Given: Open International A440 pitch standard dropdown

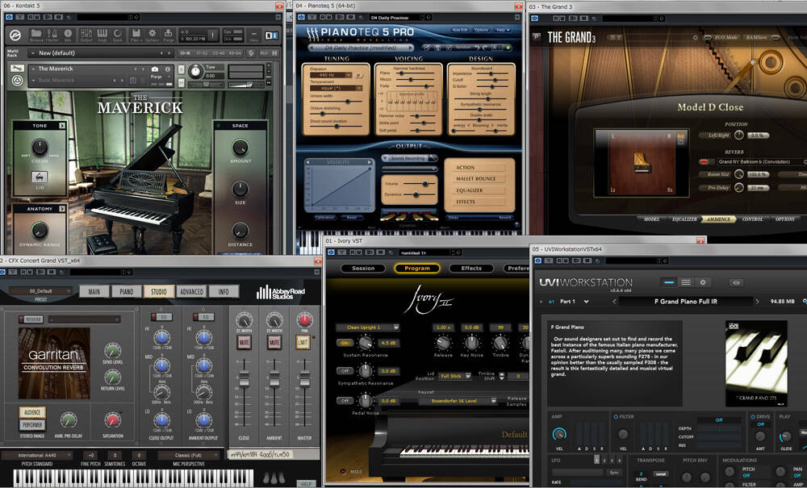Looking at the screenshot, I should click(37, 455).
